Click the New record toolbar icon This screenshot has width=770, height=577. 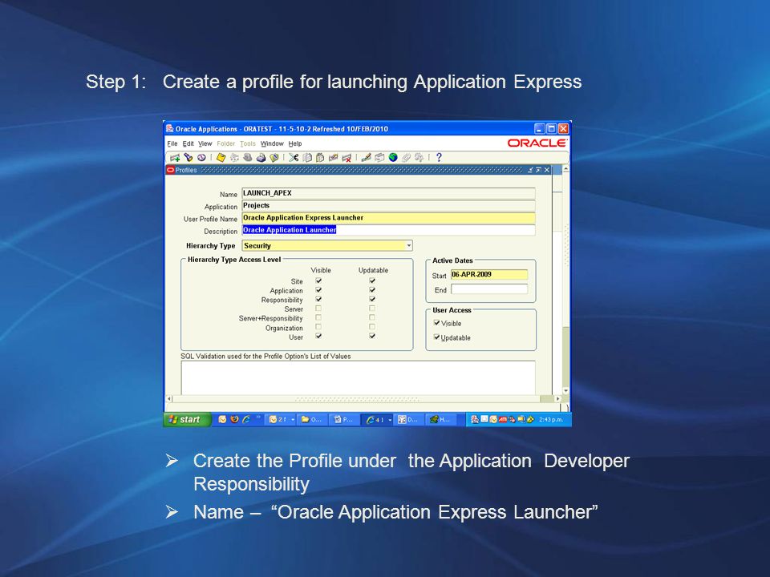pyautogui.click(x=175, y=158)
